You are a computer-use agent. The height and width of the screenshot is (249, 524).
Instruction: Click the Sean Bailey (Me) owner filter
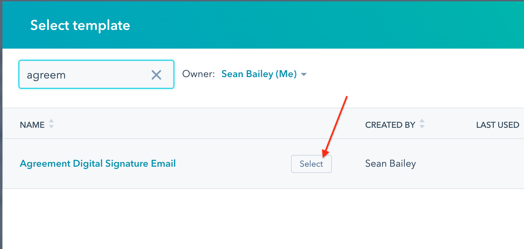coord(259,74)
